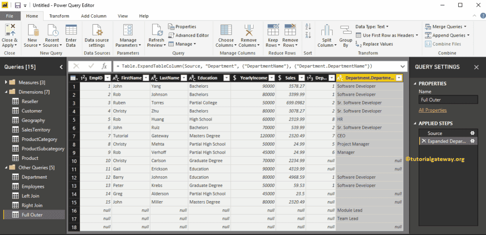Collapse the Queries pane arrow

click(61, 67)
